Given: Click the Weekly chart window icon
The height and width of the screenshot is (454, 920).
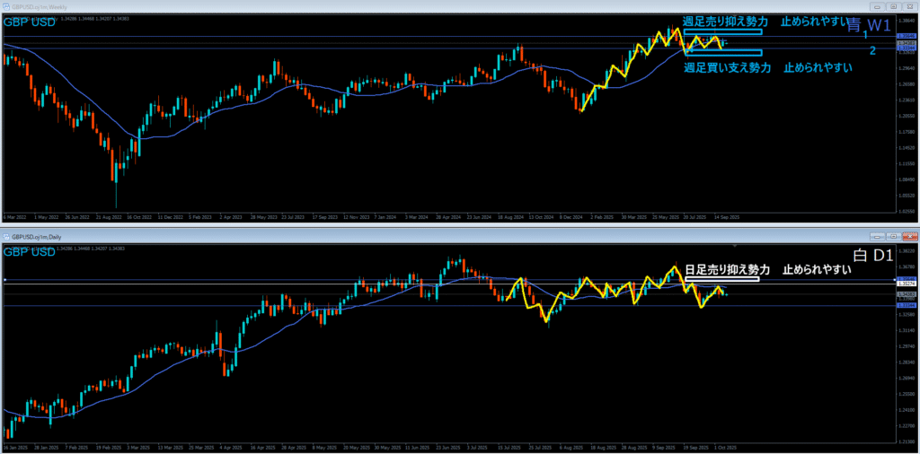Looking at the screenshot, I should (x=6, y=7).
